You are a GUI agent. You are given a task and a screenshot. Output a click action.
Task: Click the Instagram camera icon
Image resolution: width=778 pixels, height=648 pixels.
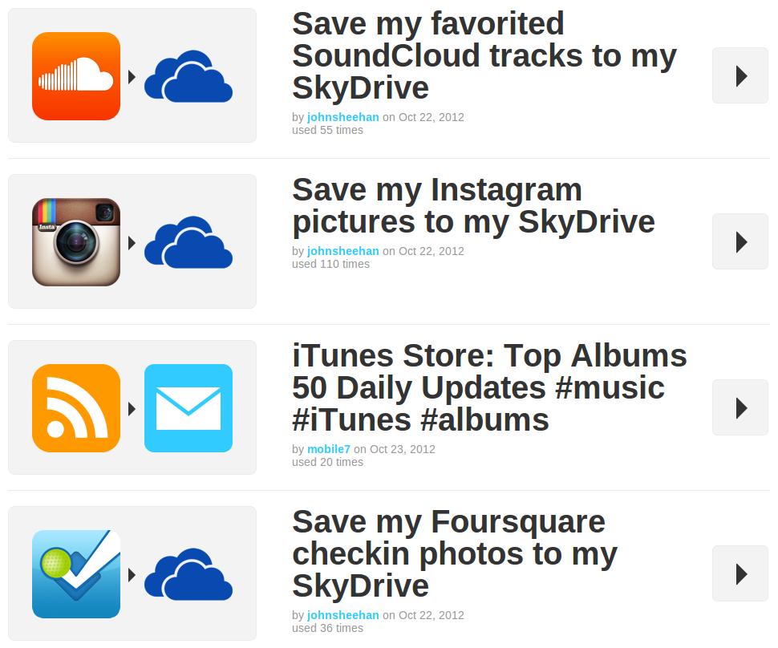76,242
